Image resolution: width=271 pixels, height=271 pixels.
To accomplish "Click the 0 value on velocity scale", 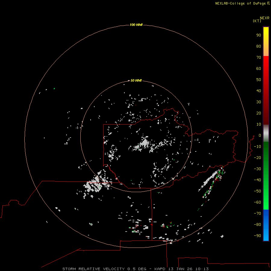I will 260,135.
